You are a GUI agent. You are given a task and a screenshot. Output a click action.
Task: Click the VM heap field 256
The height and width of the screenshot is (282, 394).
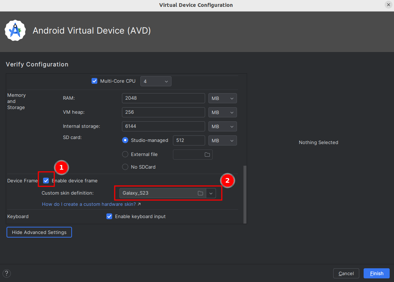tap(163, 112)
